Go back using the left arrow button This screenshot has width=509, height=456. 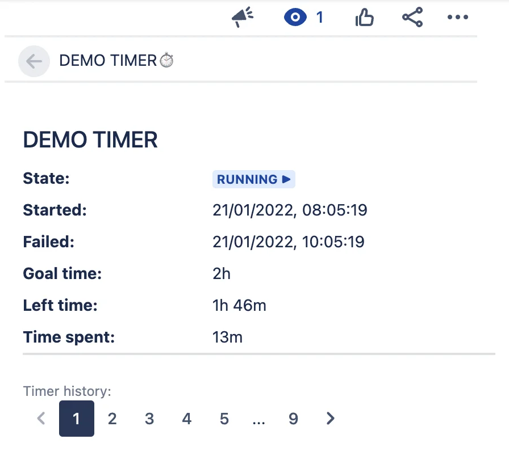(34, 61)
